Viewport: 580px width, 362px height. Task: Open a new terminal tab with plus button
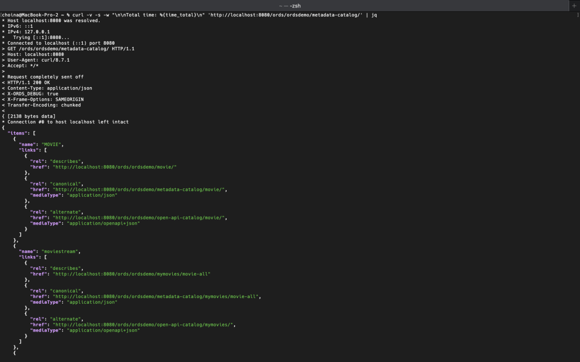coord(574,6)
